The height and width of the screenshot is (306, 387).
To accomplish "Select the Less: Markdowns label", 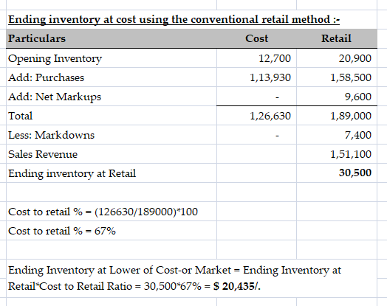I will pyautogui.click(x=52, y=135).
